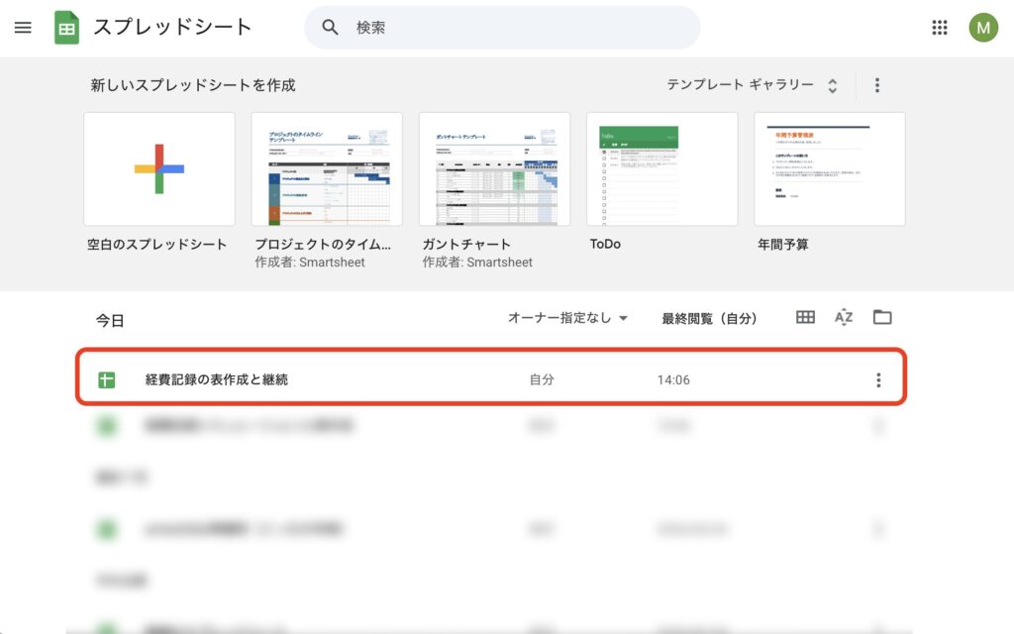Open the account avatar M
Image resolution: width=1014 pixels, height=634 pixels.
click(982, 28)
